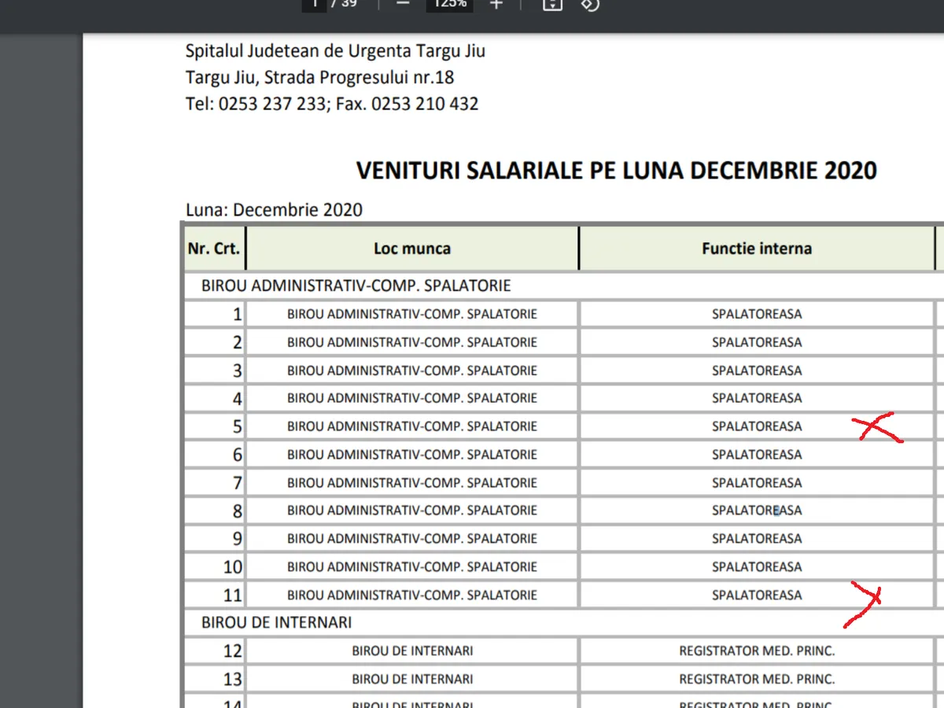This screenshot has height=708, width=944.
Task: Click the SPALATOREASA cell in row 8
Action: [x=756, y=511]
